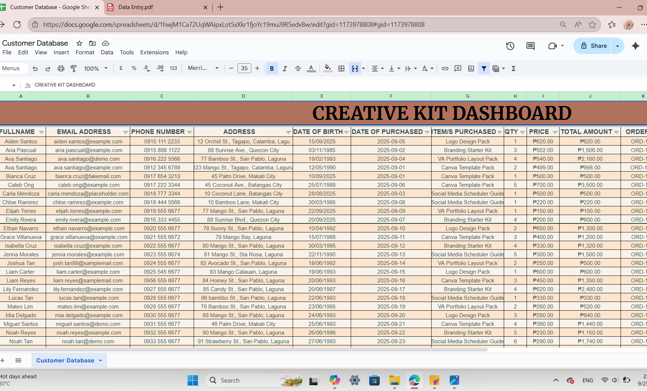The width and height of the screenshot is (647, 391).
Task: Select the paint format tool
Action: pos(74,68)
